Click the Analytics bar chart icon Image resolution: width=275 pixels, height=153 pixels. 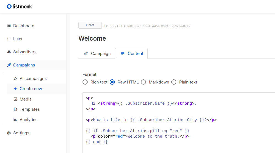coord(15,120)
